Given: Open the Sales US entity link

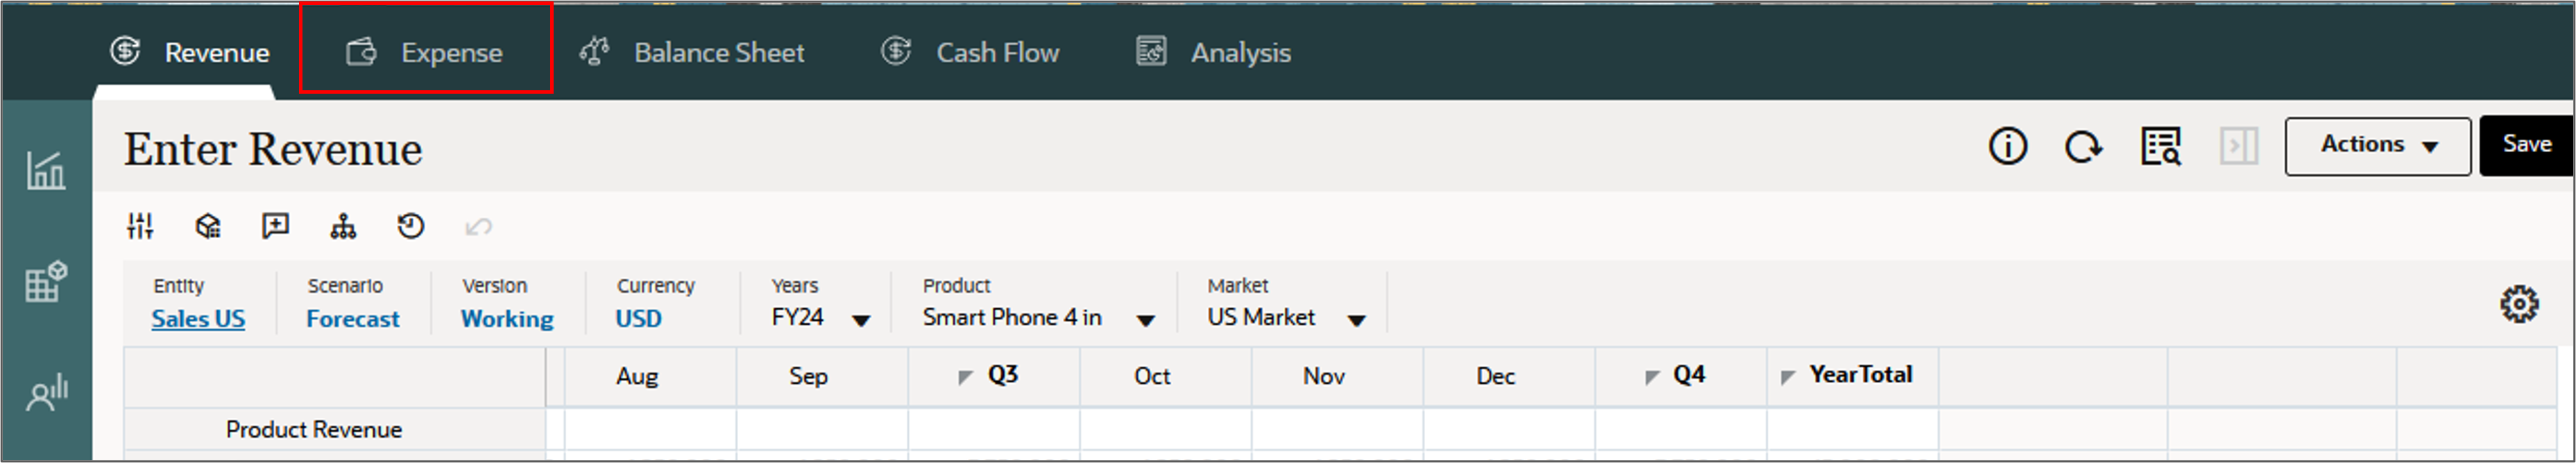Looking at the screenshot, I should point(198,319).
